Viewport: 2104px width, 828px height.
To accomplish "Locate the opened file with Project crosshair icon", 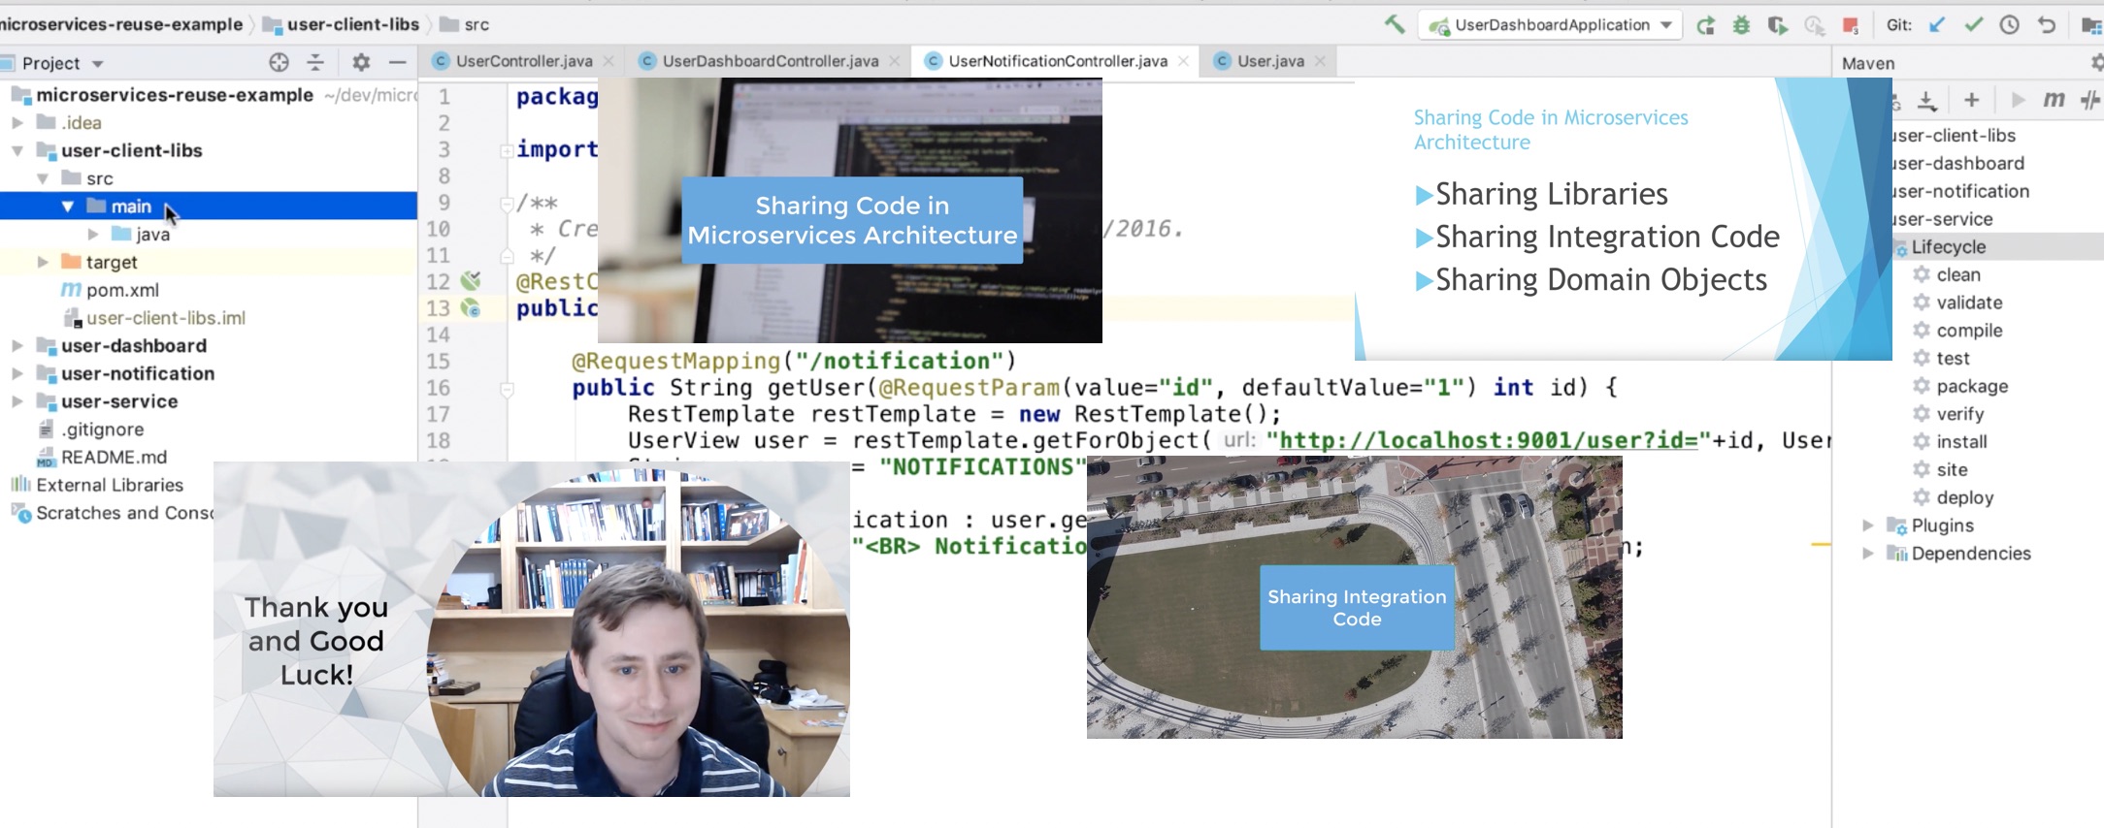I will (279, 62).
